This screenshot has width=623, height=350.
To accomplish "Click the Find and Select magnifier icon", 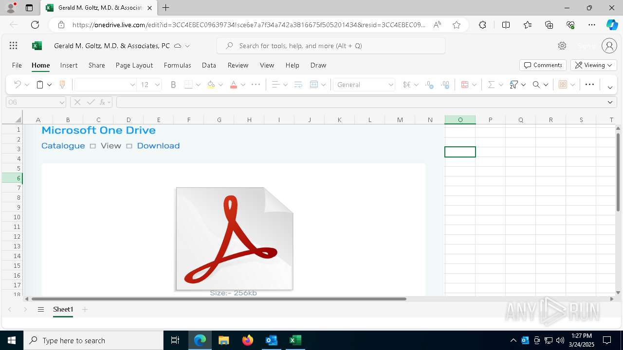I will (x=536, y=85).
